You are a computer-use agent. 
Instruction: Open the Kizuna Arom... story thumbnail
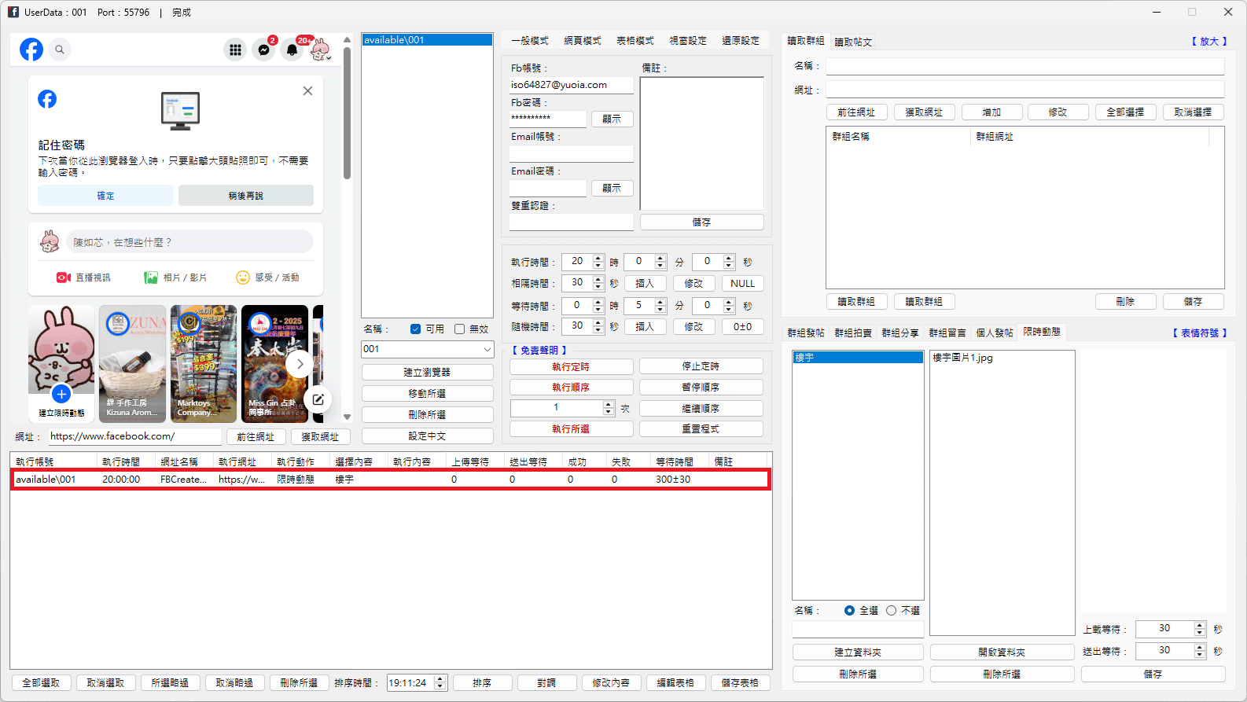pos(133,364)
